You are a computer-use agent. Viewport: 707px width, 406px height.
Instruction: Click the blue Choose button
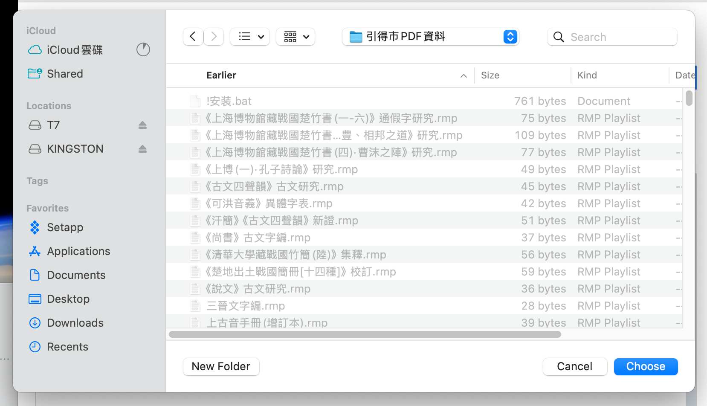646,366
